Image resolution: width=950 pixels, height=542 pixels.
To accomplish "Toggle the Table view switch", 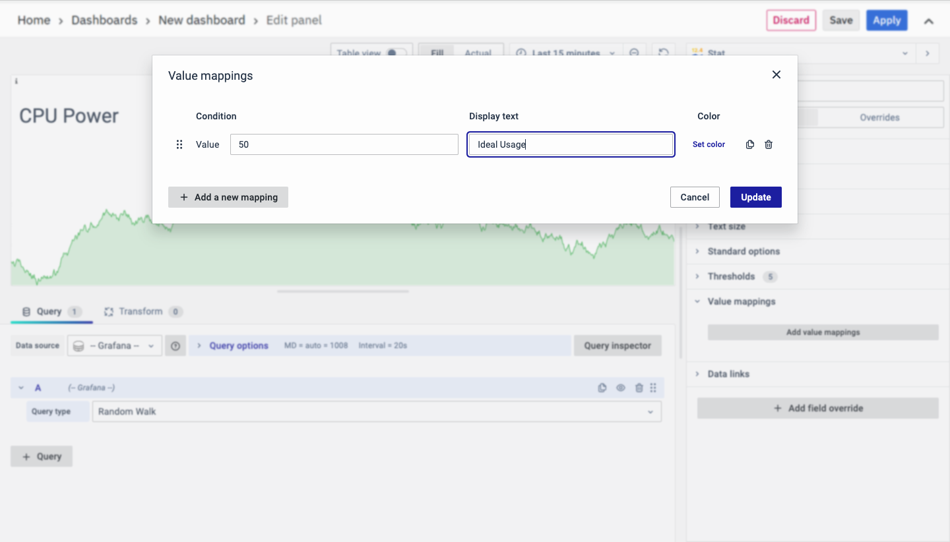I will click(x=395, y=53).
